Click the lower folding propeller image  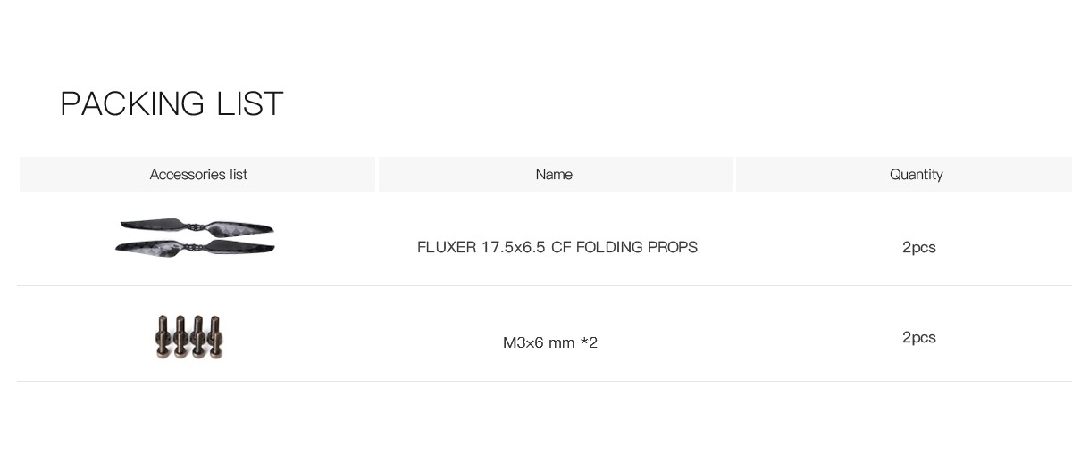click(x=196, y=246)
